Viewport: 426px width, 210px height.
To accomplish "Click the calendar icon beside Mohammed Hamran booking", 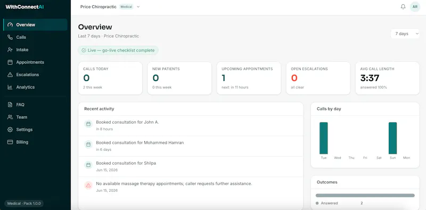I will tap(88, 144).
